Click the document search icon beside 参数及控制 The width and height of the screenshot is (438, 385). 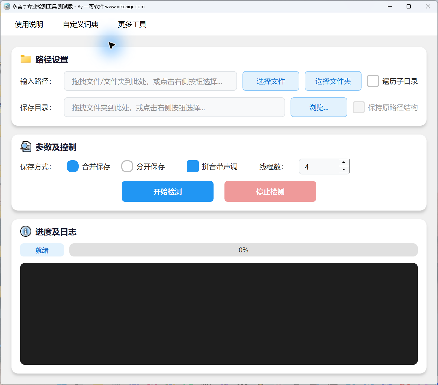26,147
